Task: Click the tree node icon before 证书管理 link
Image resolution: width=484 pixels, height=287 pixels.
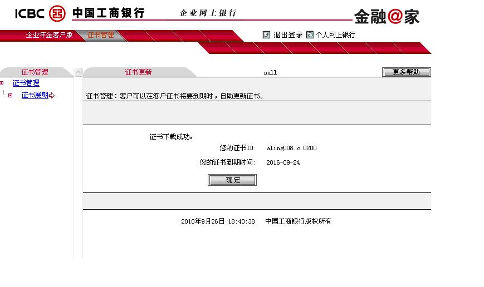Action: pyautogui.click(x=2, y=83)
